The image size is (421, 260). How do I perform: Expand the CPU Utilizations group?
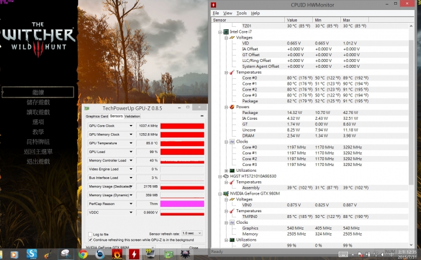tap(226, 171)
